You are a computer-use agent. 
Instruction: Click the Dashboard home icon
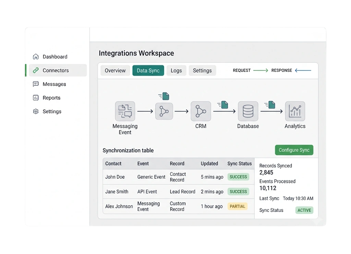pyautogui.click(x=36, y=57)
